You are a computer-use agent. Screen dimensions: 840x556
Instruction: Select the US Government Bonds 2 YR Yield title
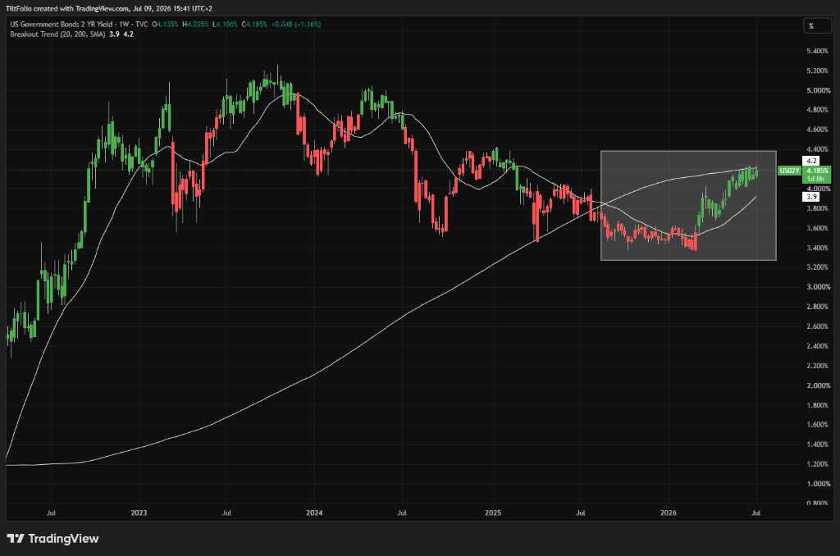point(62,24)
